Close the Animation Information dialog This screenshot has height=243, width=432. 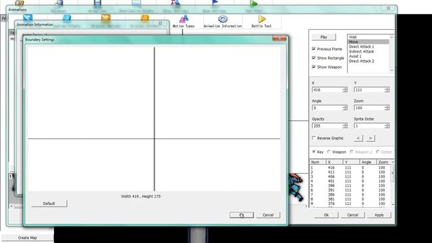(161, 24)
